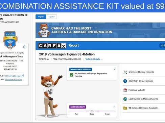The height and width of the screenshot is (123, 165).
Task: Click the service history wrench icon
Action: point(125,72)
